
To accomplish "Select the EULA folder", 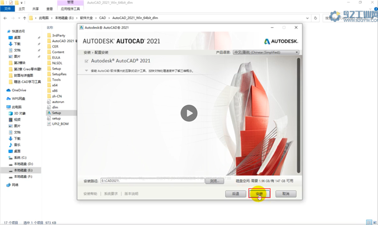I will 56,57.
